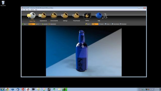Click the blue Help sphere icon
161x91 pixels.
pos(98,16)
